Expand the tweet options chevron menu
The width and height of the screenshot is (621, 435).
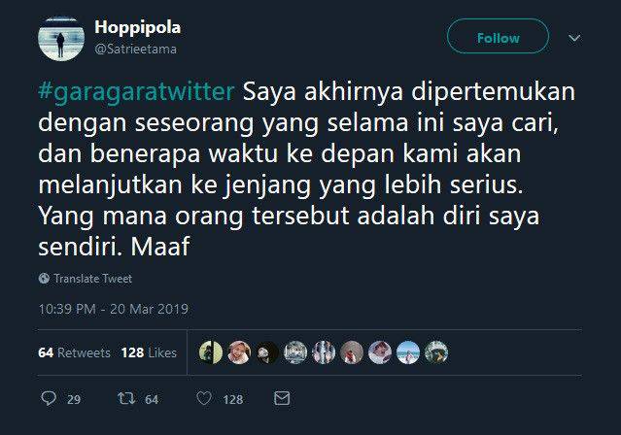click(573, 38)
